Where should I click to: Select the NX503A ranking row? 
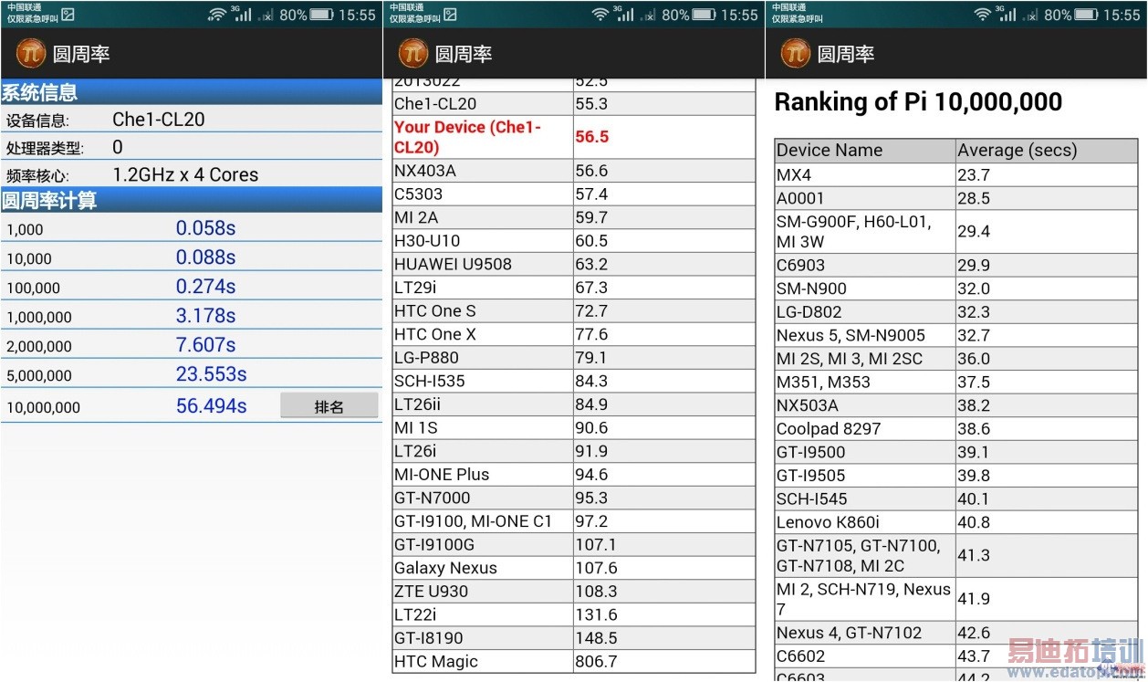(x=956, y=405)
